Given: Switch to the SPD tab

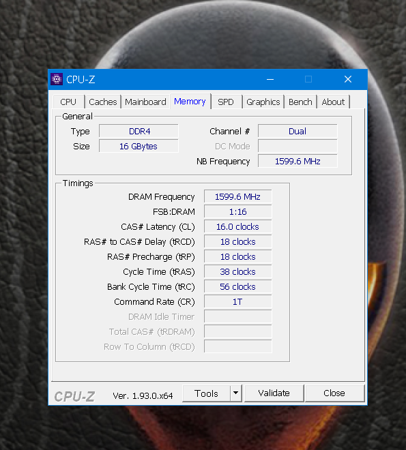Looking at the screenshot, I should coord(226,102).
